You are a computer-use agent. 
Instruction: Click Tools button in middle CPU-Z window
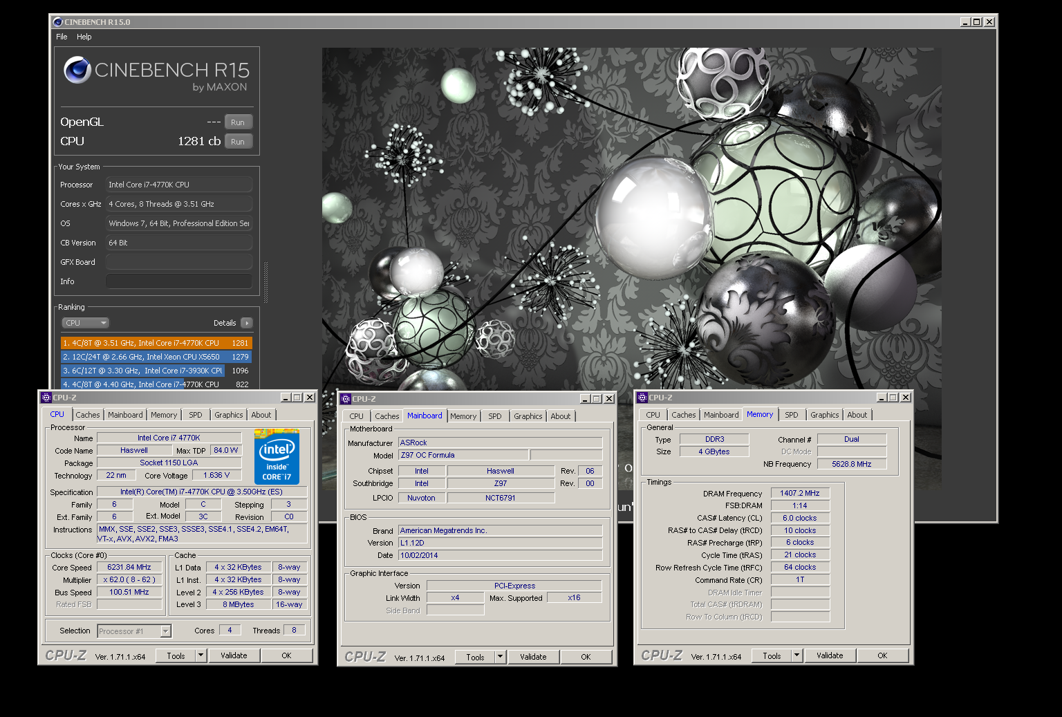click(x=475, y=658)
